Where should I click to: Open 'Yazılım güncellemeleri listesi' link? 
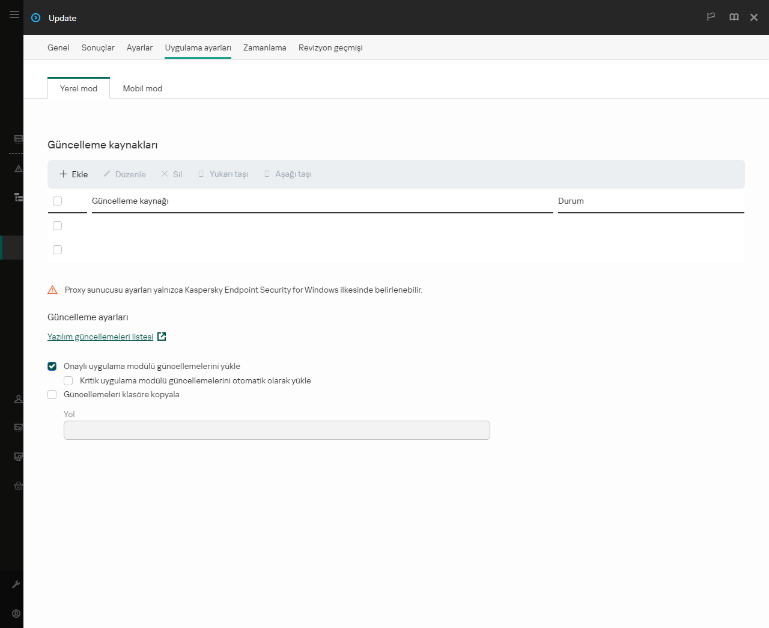coord(100,337)
